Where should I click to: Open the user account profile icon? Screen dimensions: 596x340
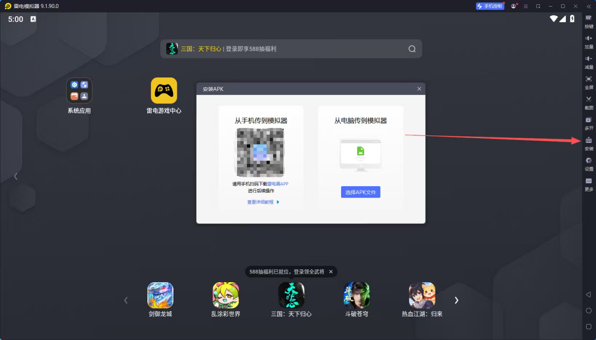[514, 6]
